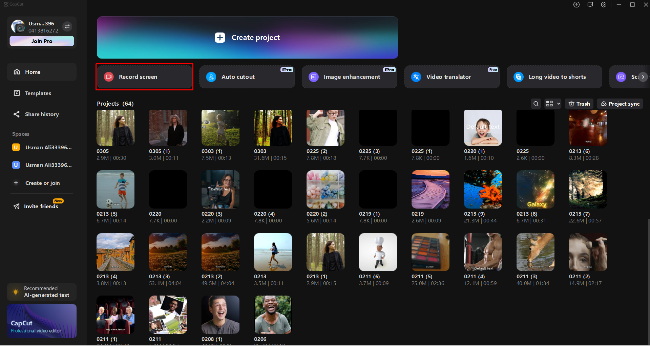Viewport: 650px width, 346px height.
Task: Open CapCut settings
Action: pos(604,4)
